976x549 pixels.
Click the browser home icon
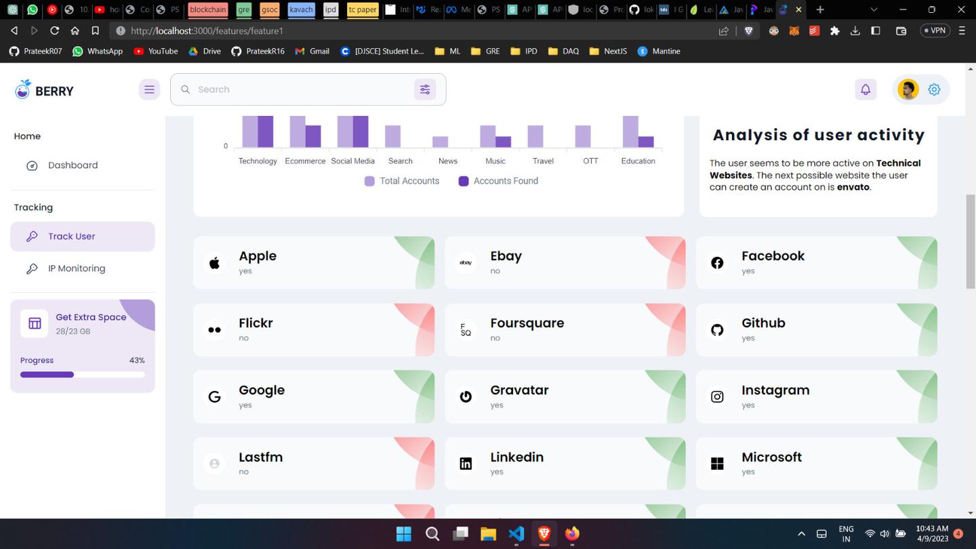click(x=75, y=30)
